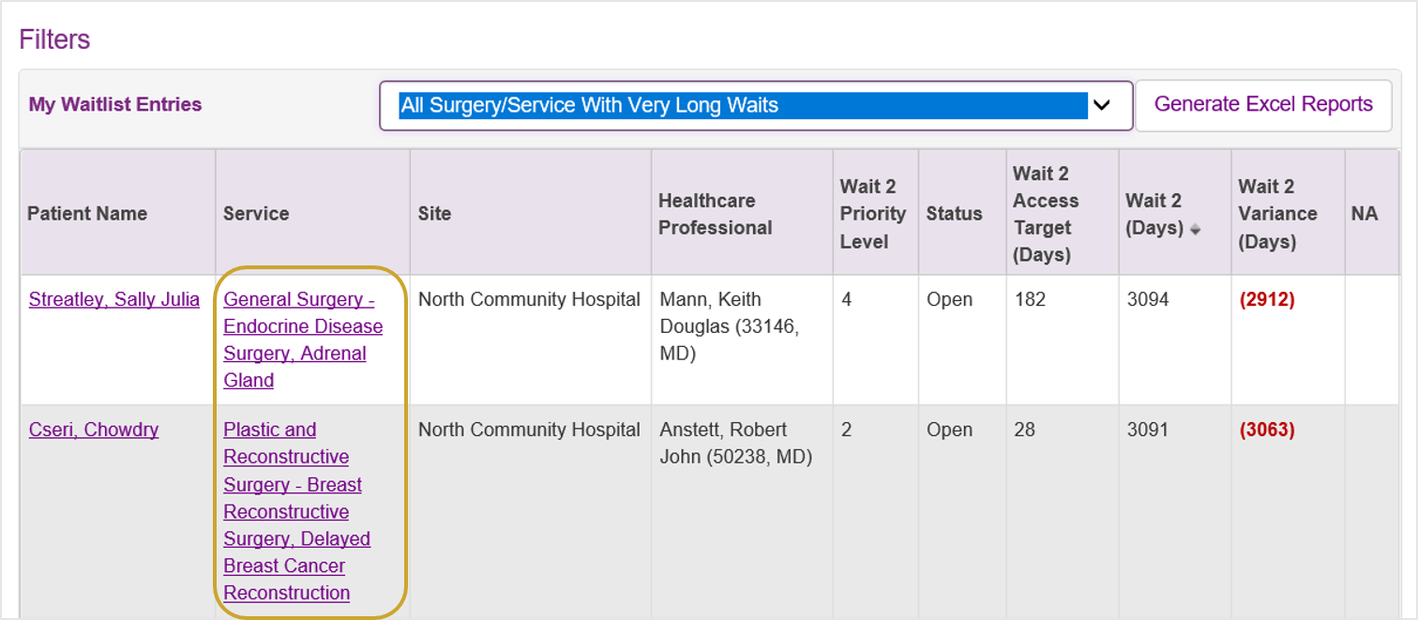Sort by Status column header
The width and height of the screenshot is (1418, 620).
click(954, 213)
